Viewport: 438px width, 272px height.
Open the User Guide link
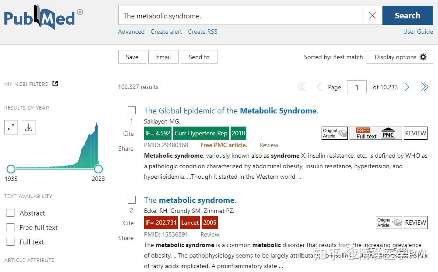pos(417,32)
